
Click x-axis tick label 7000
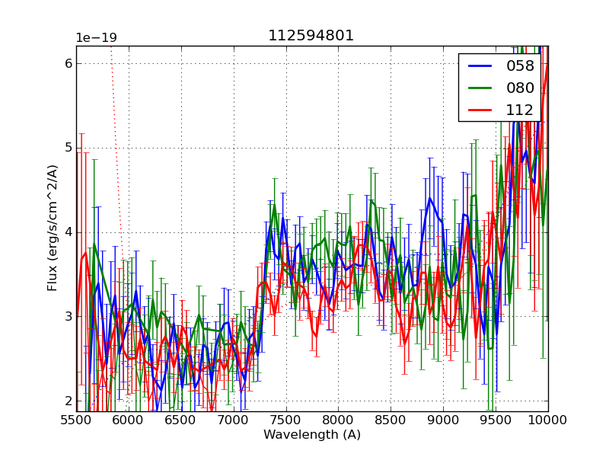click(234, 420)
